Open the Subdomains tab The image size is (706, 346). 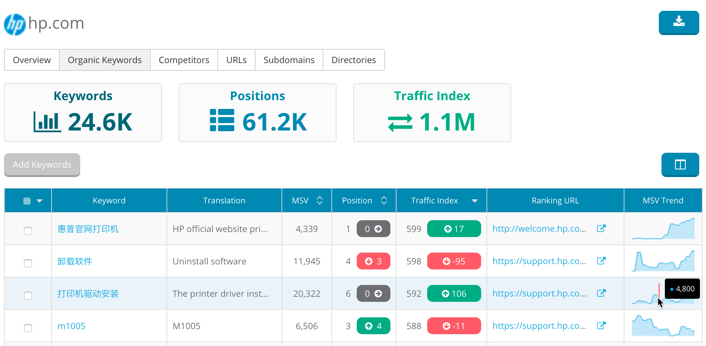pyautogui.click(x=289, y=60)
